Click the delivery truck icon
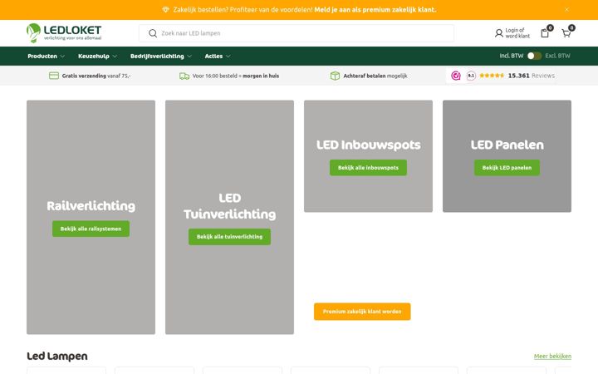Viewport: 598px width, 374px height. [184, 76]
